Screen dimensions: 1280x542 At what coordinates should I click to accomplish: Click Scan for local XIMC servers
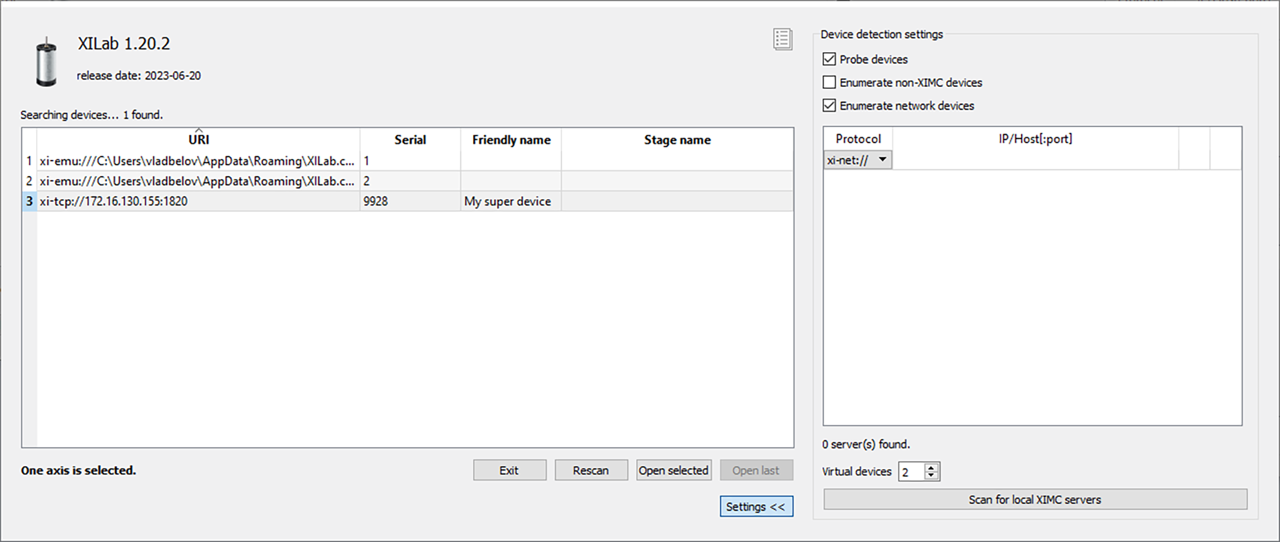[x=1034, y=499]
